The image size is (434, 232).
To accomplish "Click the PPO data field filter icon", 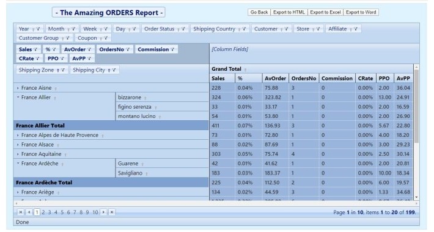I will click(62, 59).
